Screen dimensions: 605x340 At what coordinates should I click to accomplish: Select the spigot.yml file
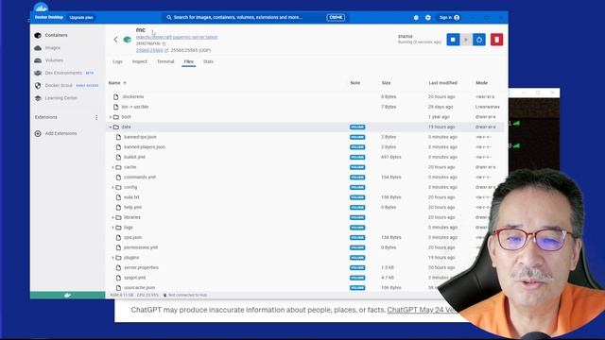tap(134, 278)
